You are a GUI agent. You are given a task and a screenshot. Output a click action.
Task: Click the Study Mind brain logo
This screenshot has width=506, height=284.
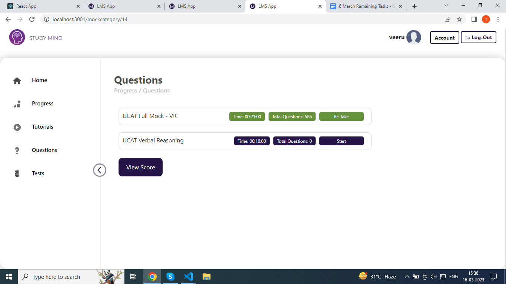(x=17, y=37)
